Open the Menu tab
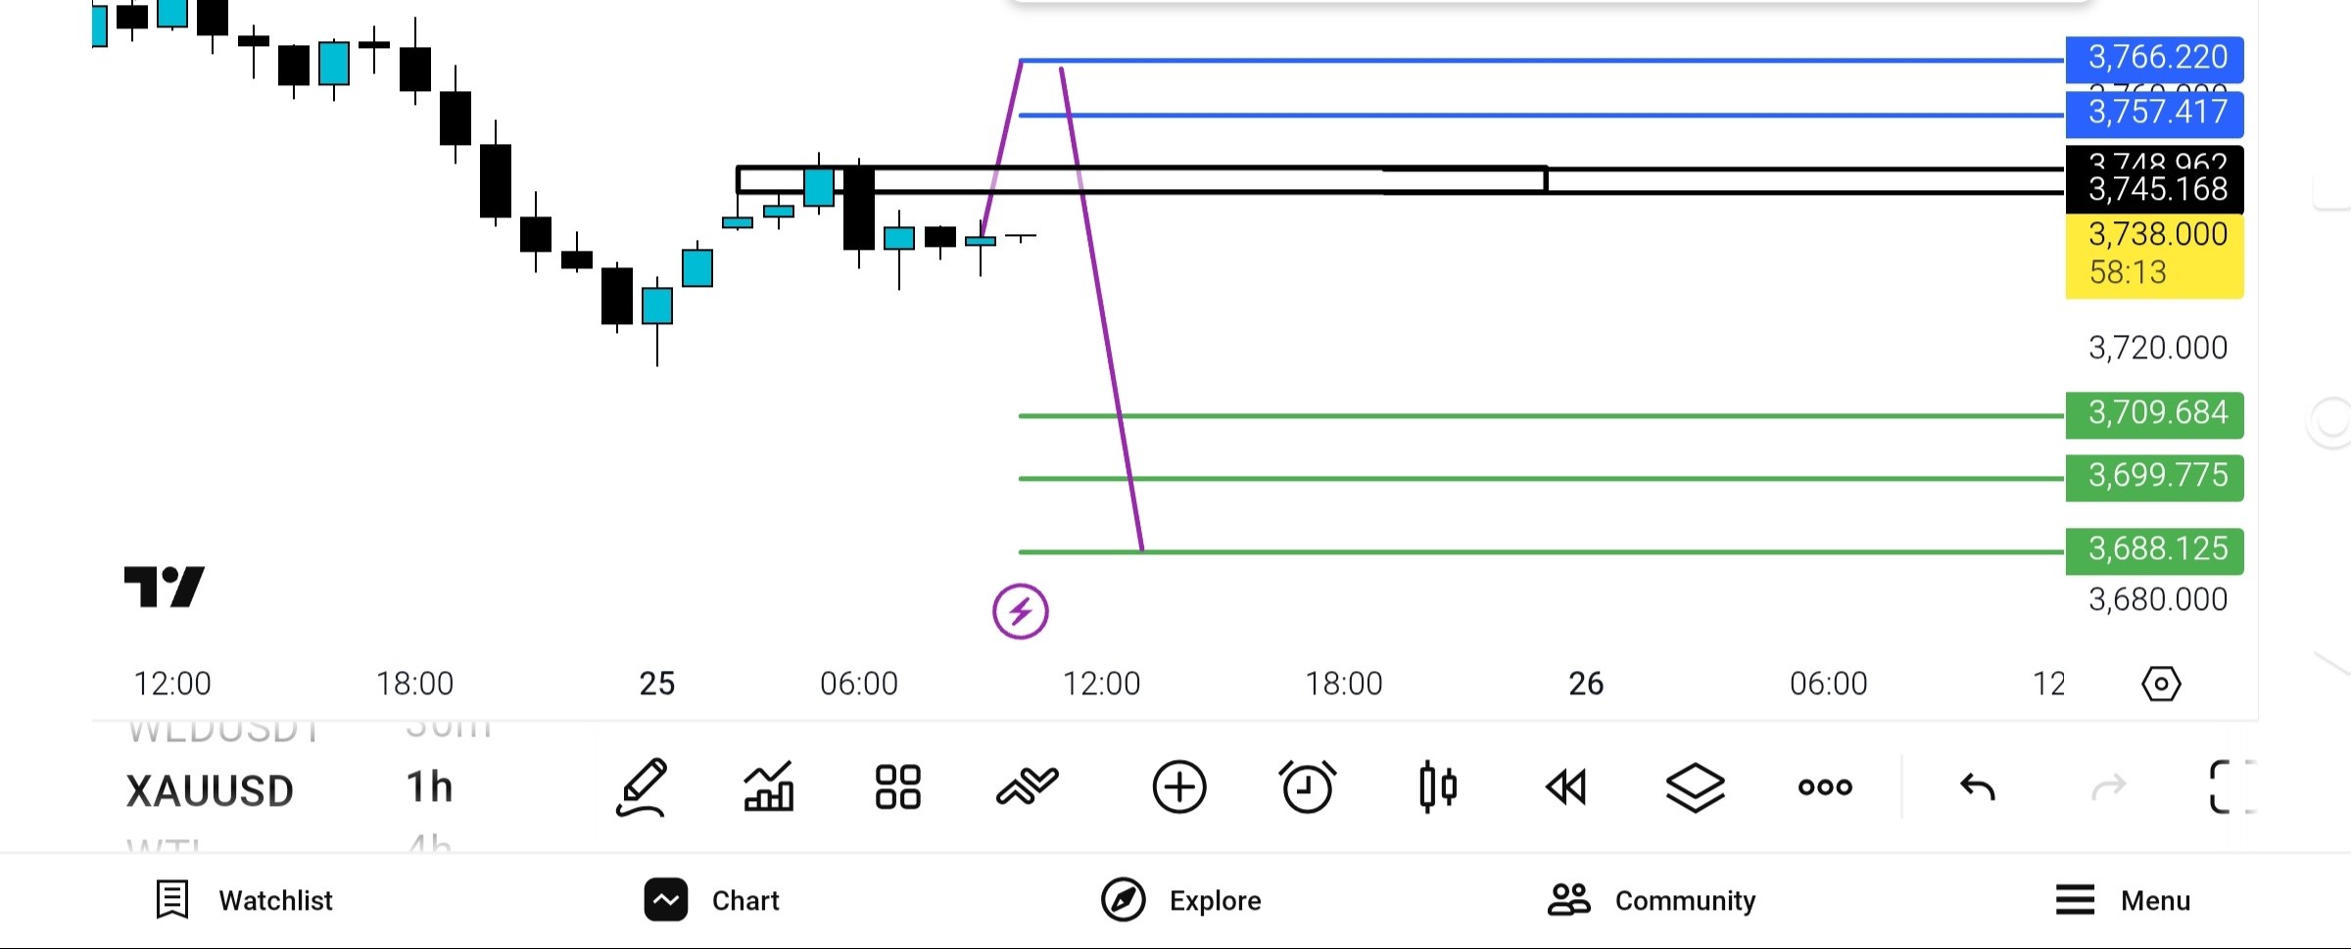The image size is (2351, 949). coord(2122,900)
